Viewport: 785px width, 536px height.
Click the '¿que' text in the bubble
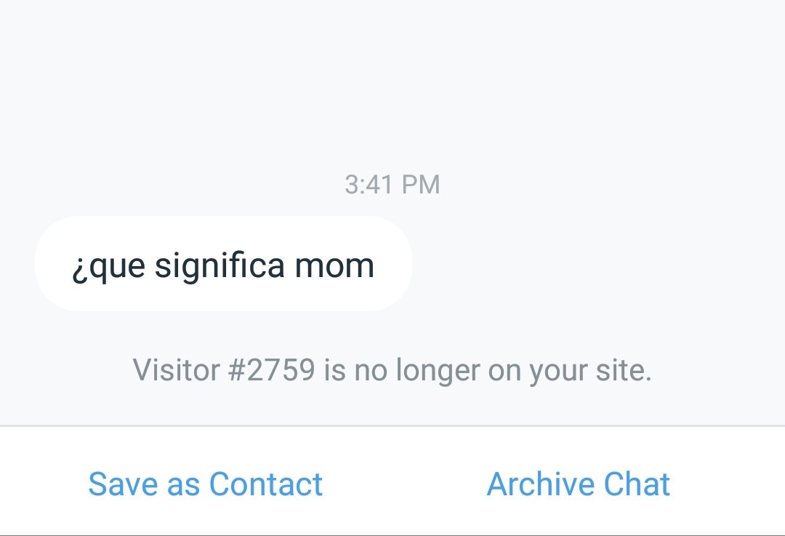109,266
